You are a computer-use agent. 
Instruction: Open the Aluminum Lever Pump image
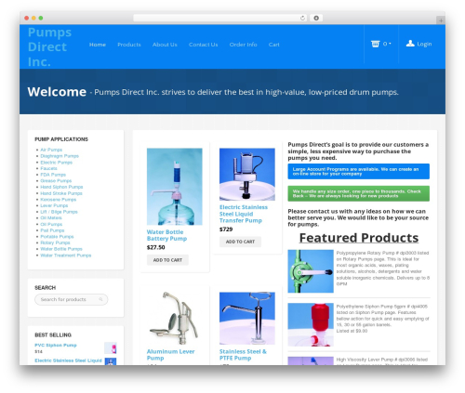175,318
